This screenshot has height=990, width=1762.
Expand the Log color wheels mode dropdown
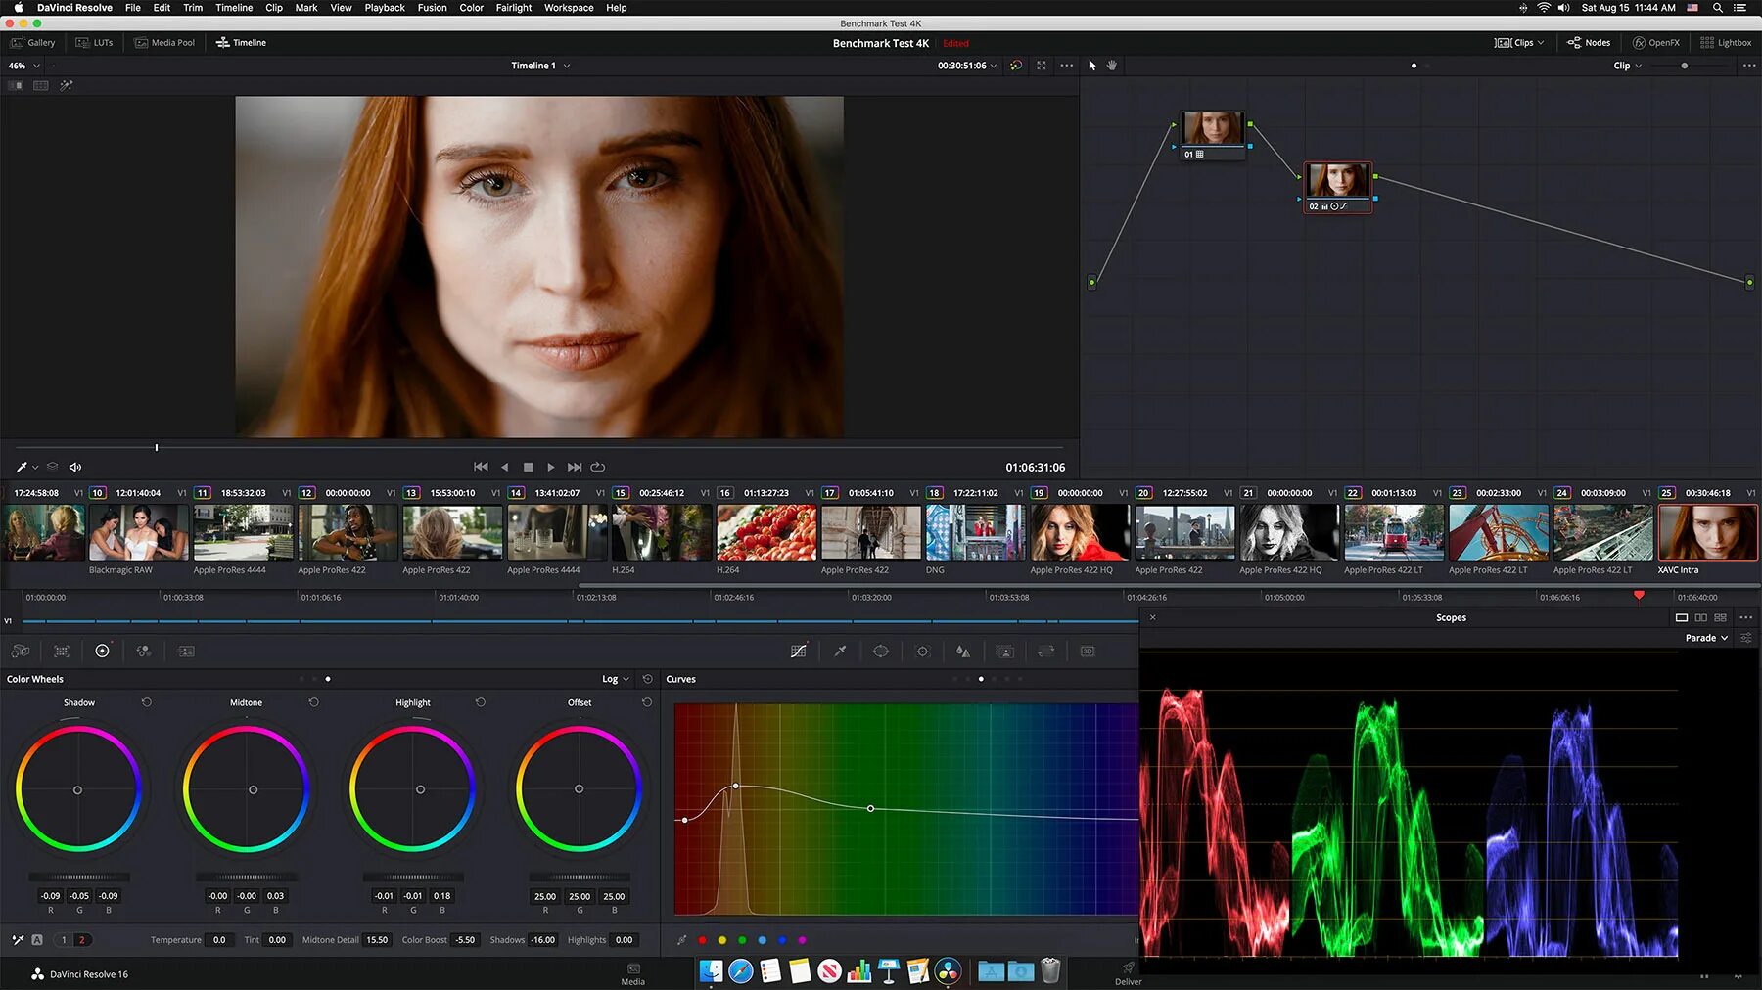616,679
